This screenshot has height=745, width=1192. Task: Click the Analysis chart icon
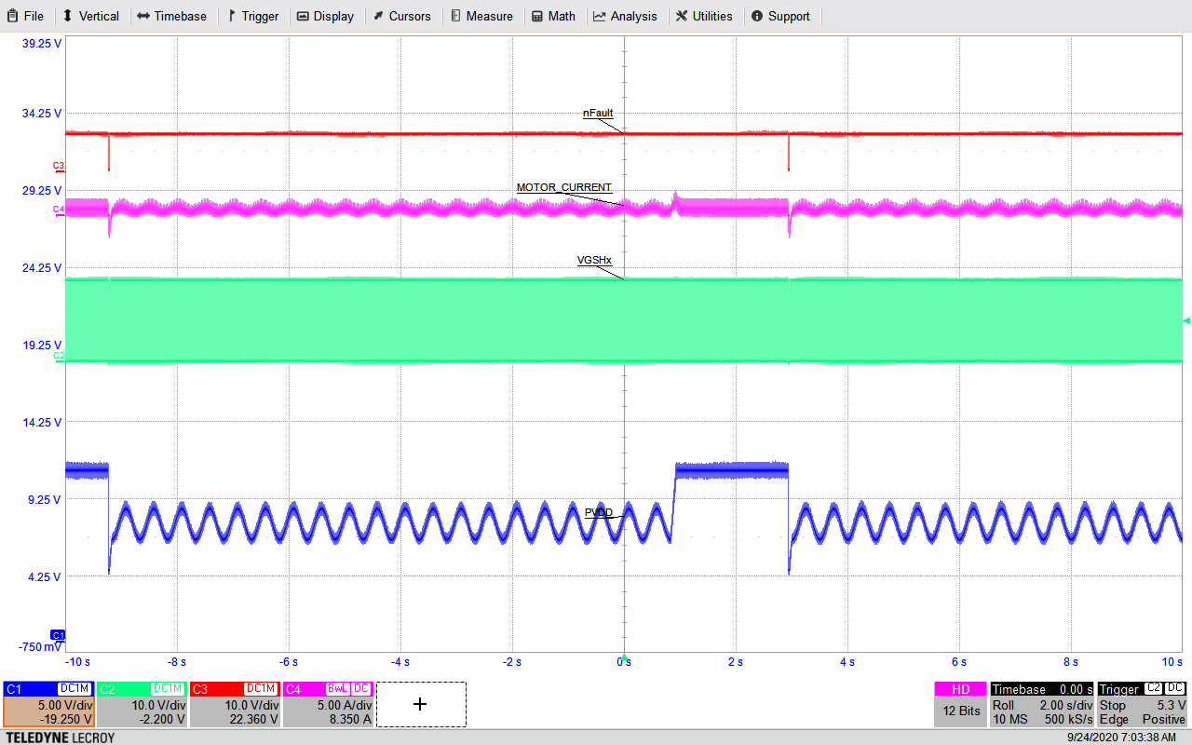[602, 15]
